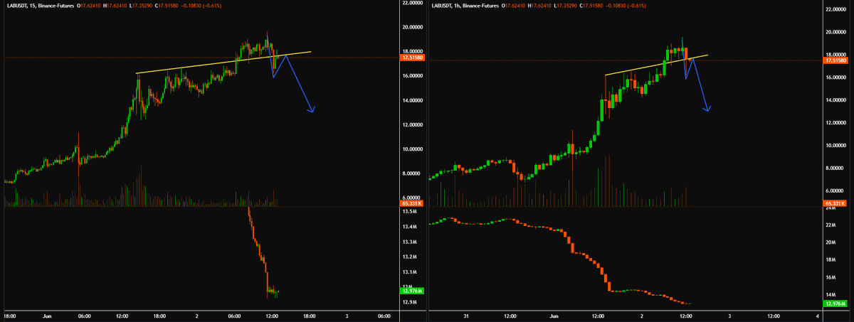The width and height of the screenshot is (854, 322).
Task: Click 'Jun' on the right chart time axis
Action: (552, 315)
